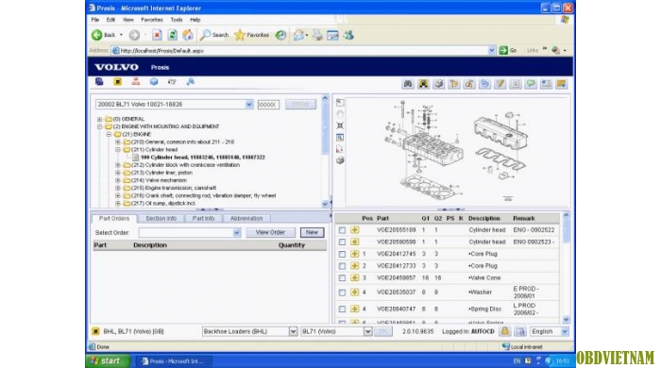The image size is (661, 368).
Task: Click the padlock icon in the status bar
Action: pos(505,331)
